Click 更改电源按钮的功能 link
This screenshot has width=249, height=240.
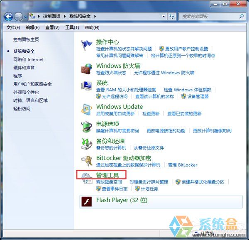(166, 131)
